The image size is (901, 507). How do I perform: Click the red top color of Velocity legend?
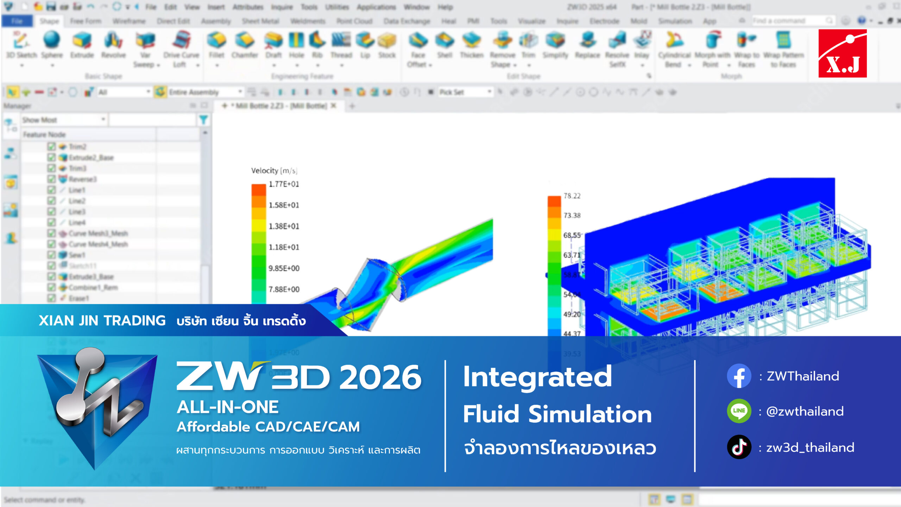point(258,190)
